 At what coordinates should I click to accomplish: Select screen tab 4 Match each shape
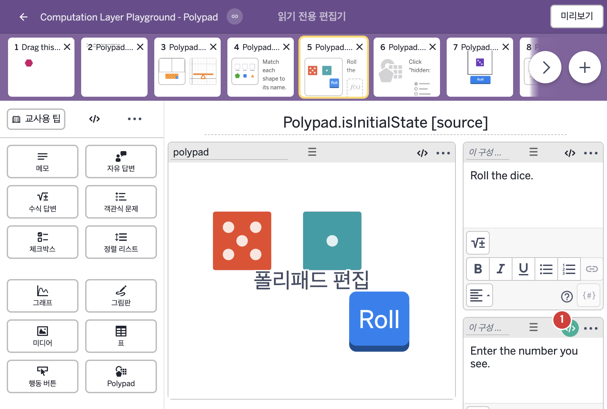click(x=261, y=67)
